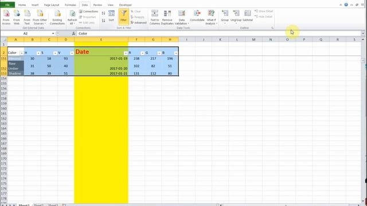Open Outline dialog launcher
Image resolution: width=367 pixels, height=206 pixels.
point(272,28)
